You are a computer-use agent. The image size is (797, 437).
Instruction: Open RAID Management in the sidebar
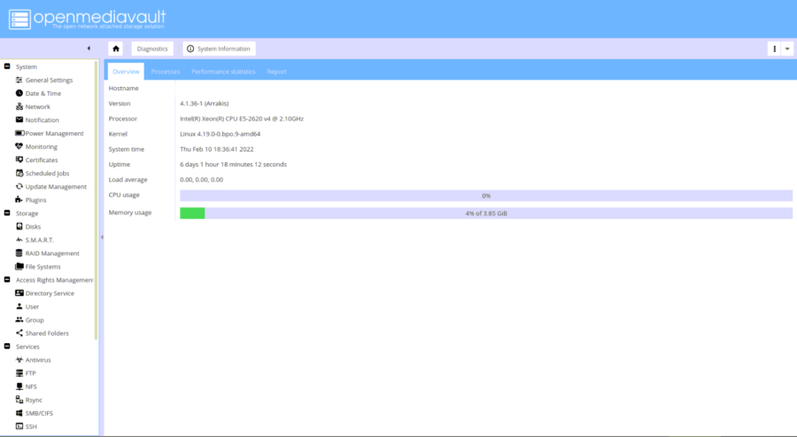click(52, 254)
